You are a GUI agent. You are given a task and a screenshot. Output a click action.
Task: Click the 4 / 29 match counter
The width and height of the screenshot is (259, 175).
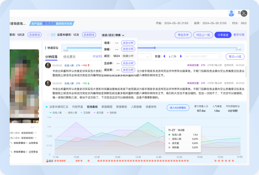(x=173, y=56)
